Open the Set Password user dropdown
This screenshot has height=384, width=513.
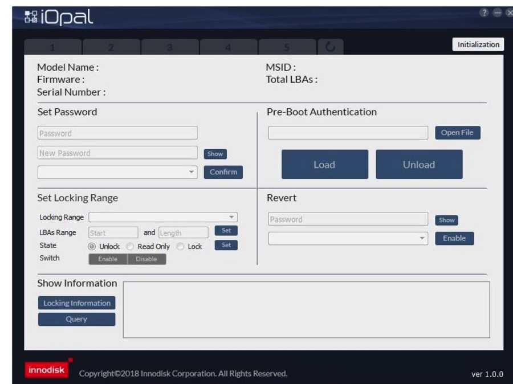117,172
